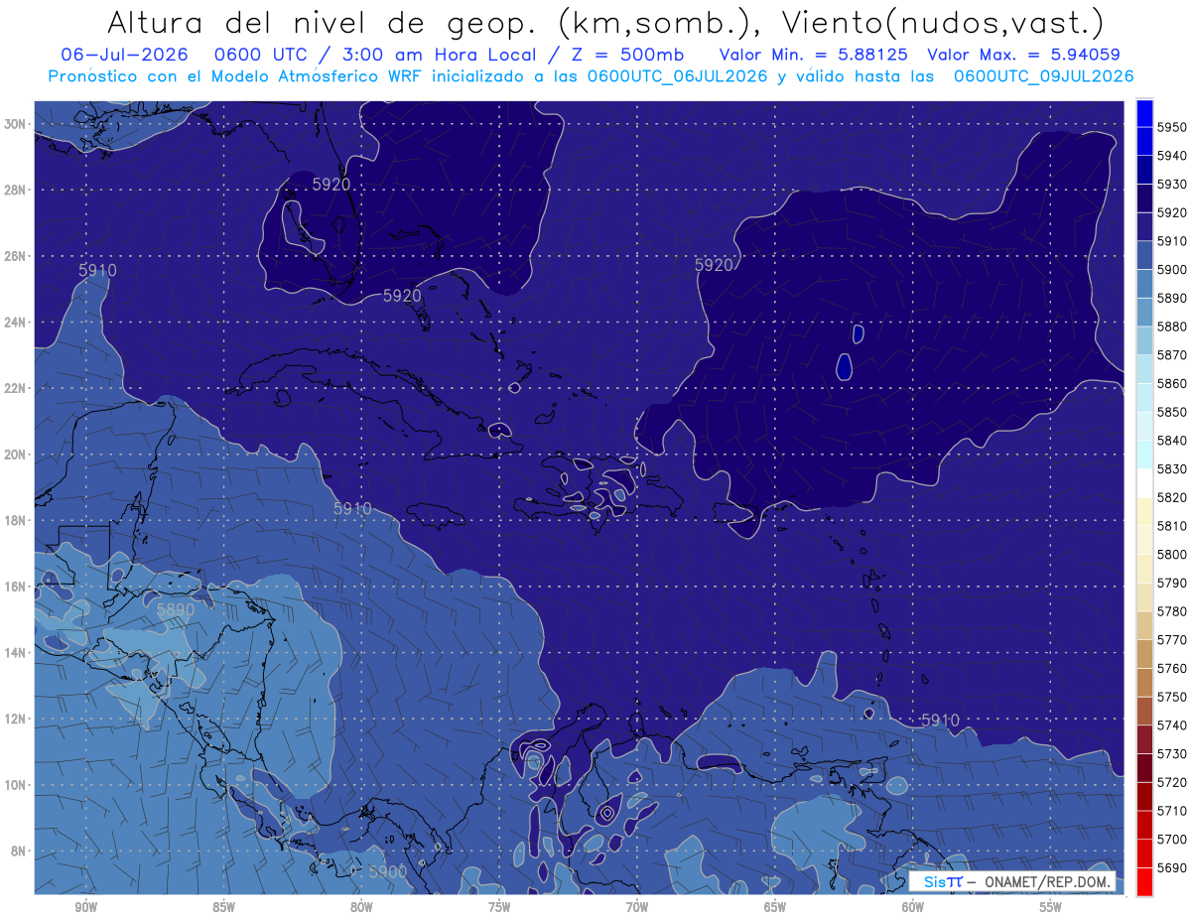1191x920 pixels.
Task: Click the 70W longitude axis label
Action: point(637,906)
